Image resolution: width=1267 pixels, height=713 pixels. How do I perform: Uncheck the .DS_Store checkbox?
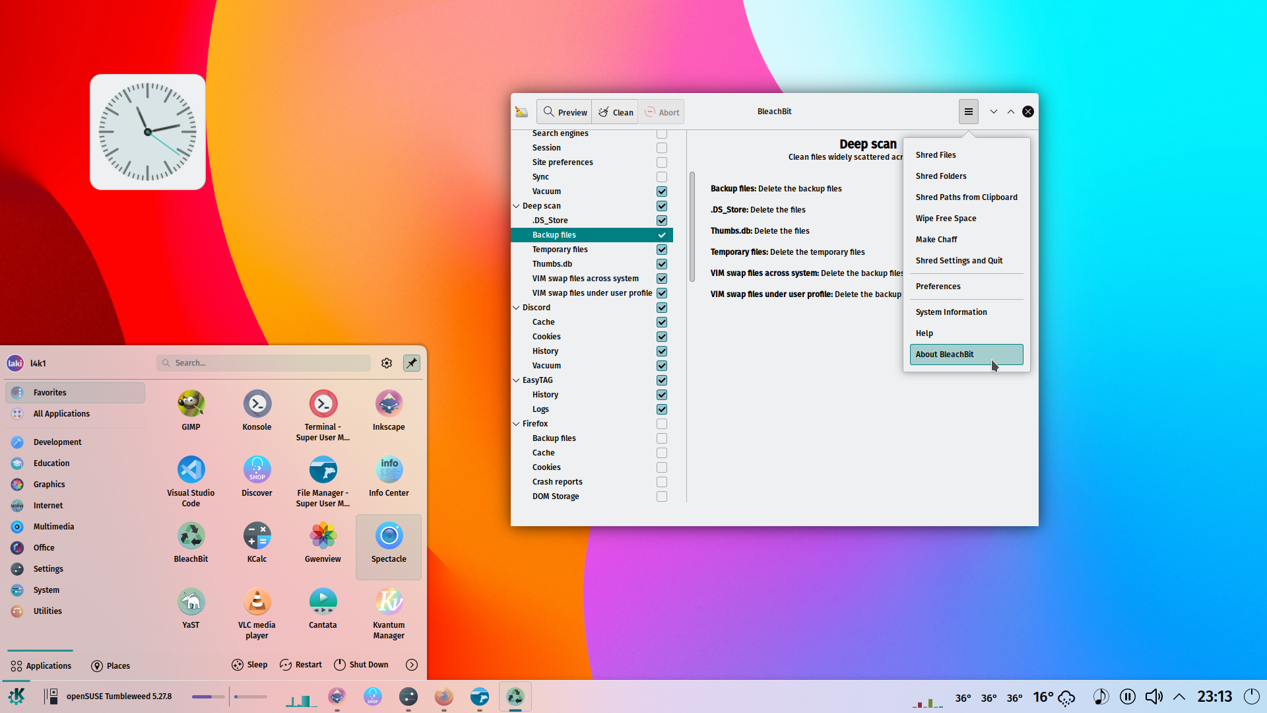(662, 221)
